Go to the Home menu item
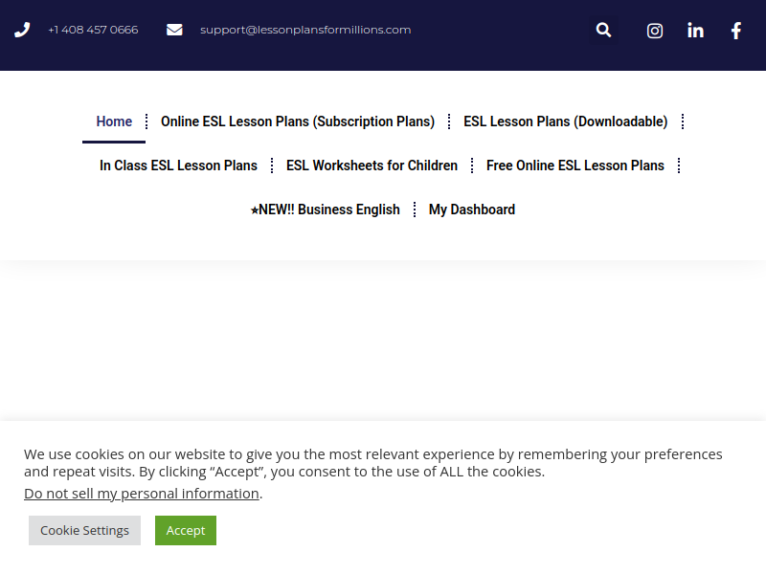 (x=114, y=121)
